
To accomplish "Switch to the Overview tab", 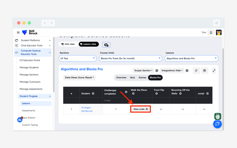I will point(121,78).
